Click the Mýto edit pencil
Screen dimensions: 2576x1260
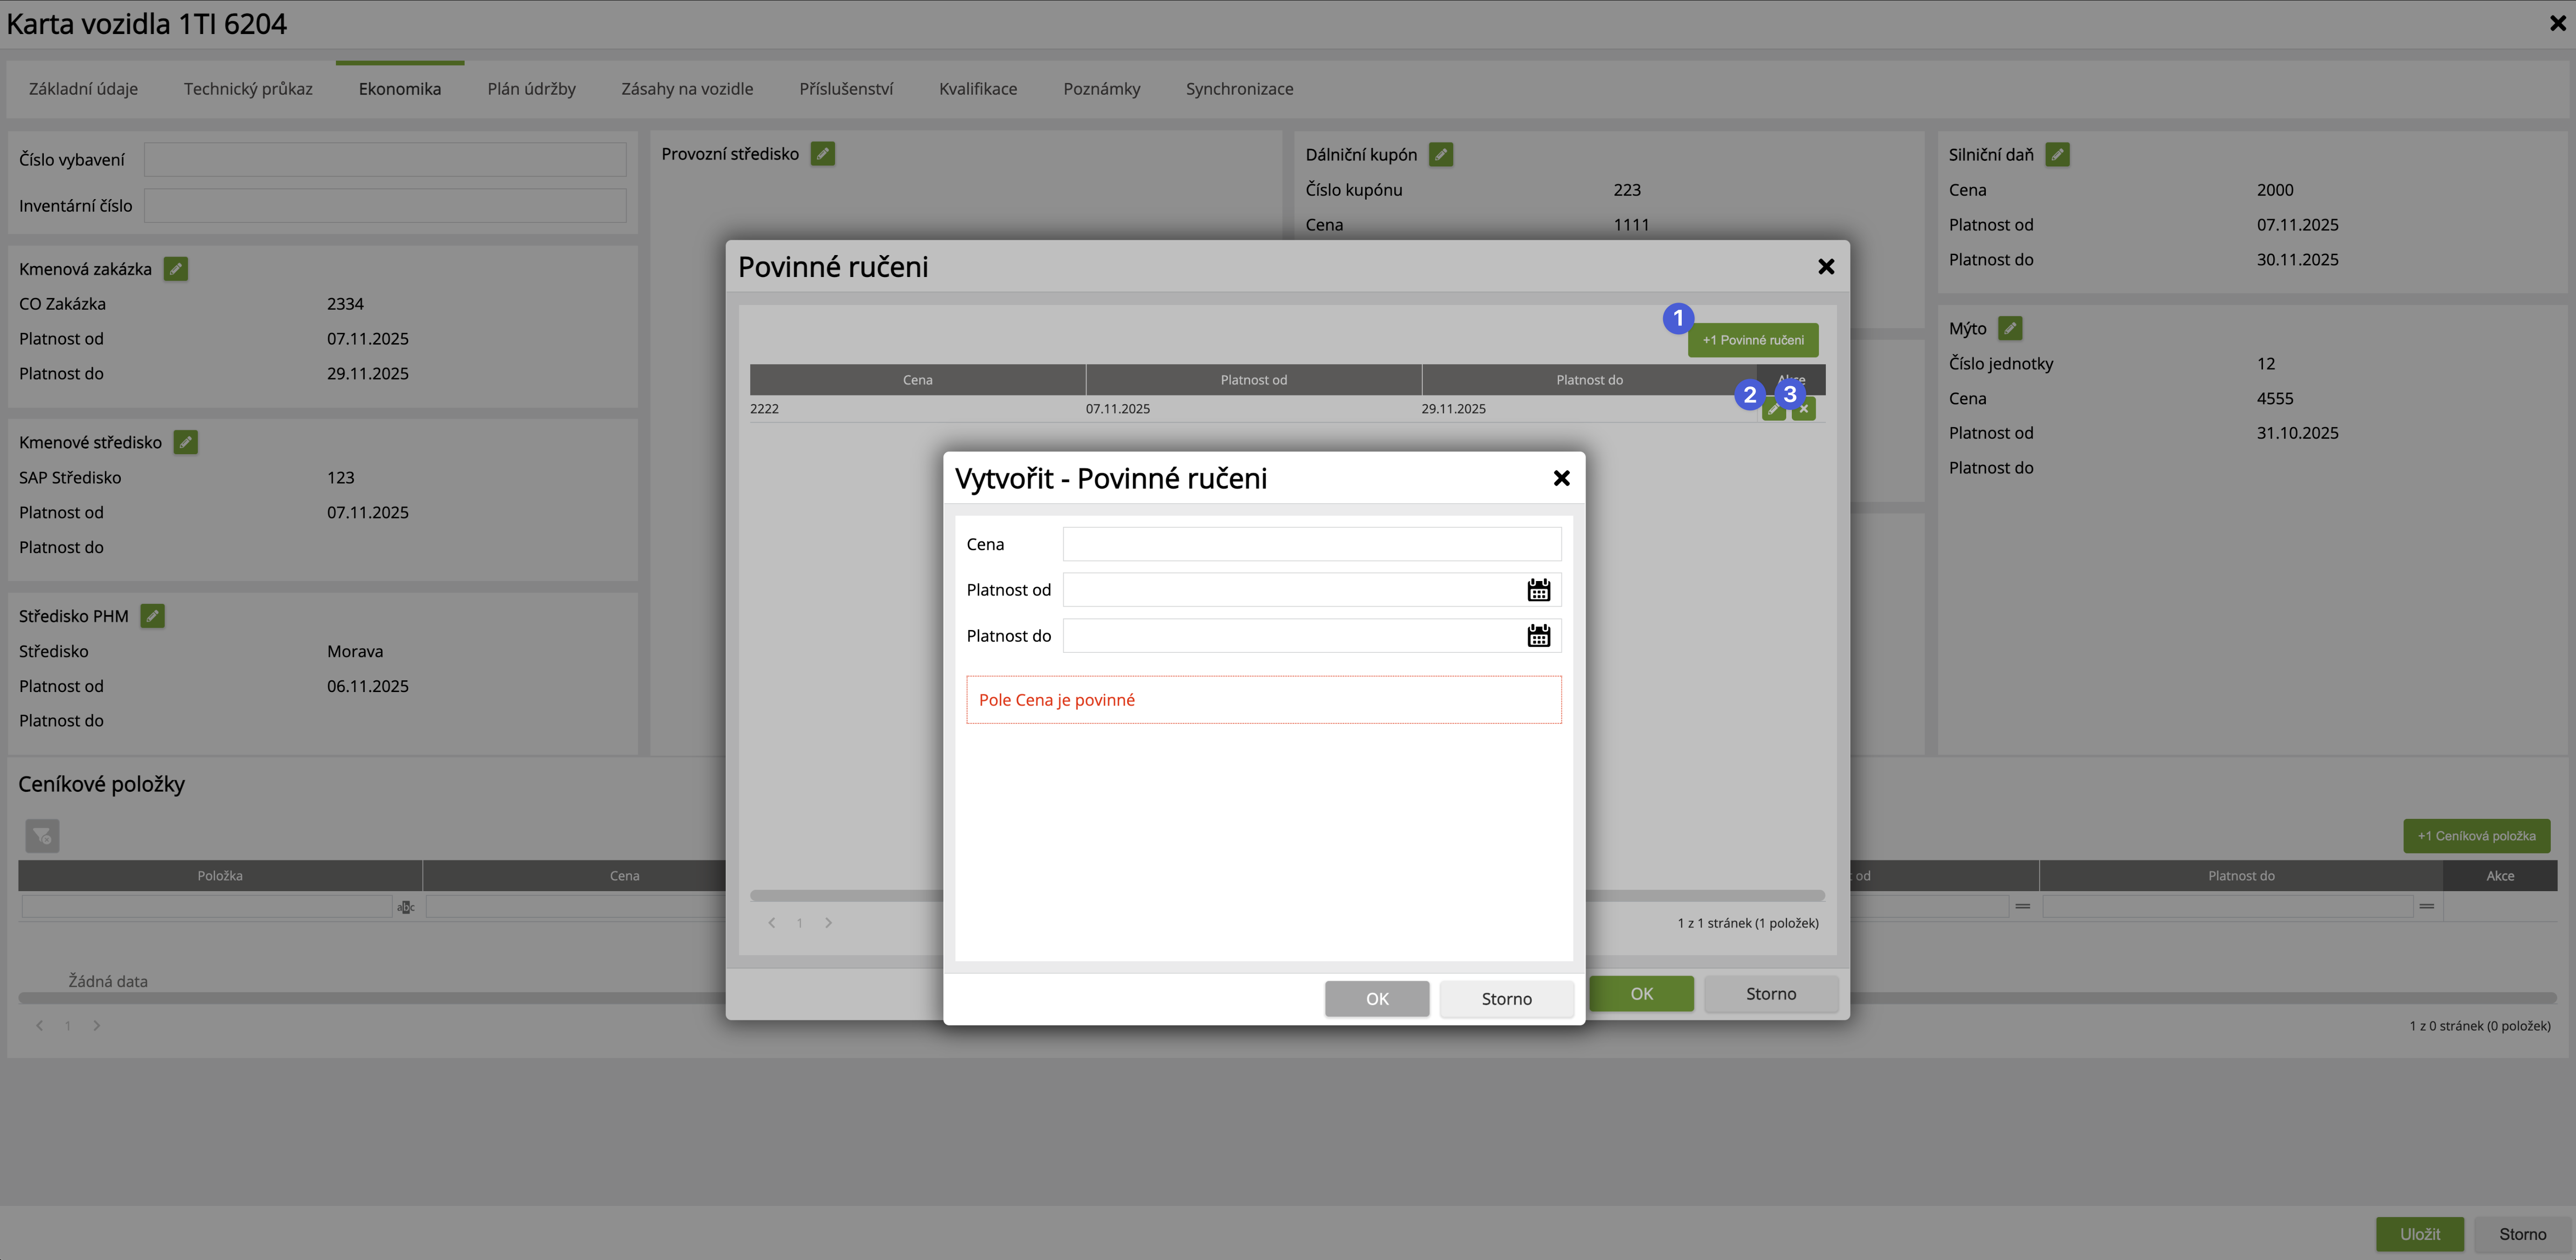pos(2010,328)
